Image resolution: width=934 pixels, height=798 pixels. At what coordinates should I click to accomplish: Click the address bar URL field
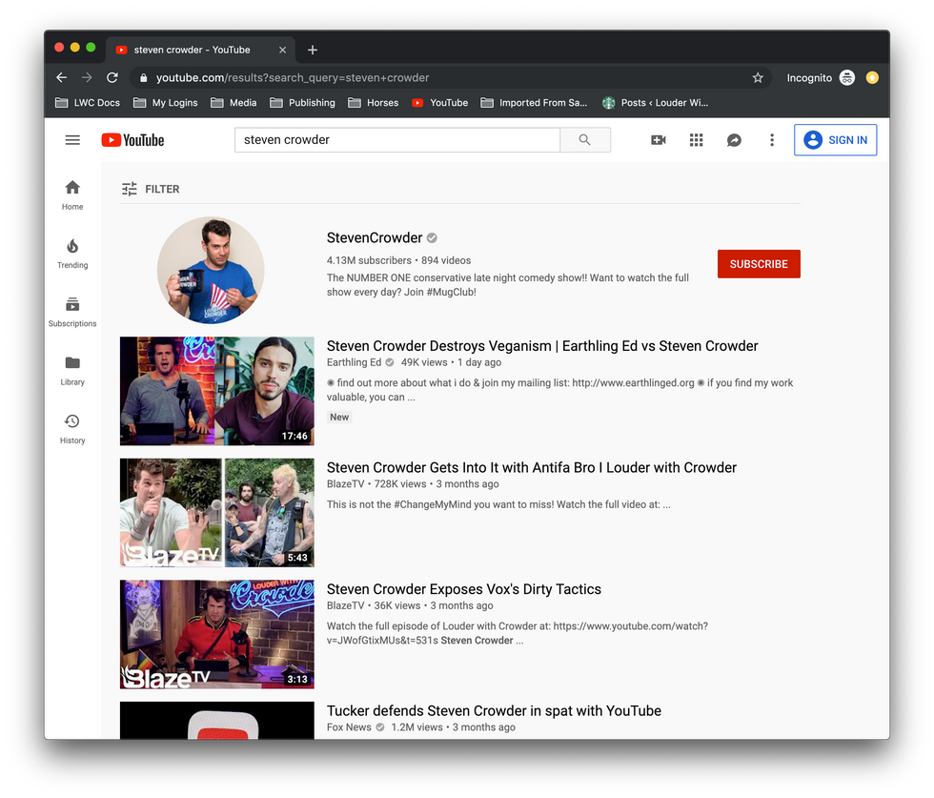pyautogui.click(x=450, y=77)
